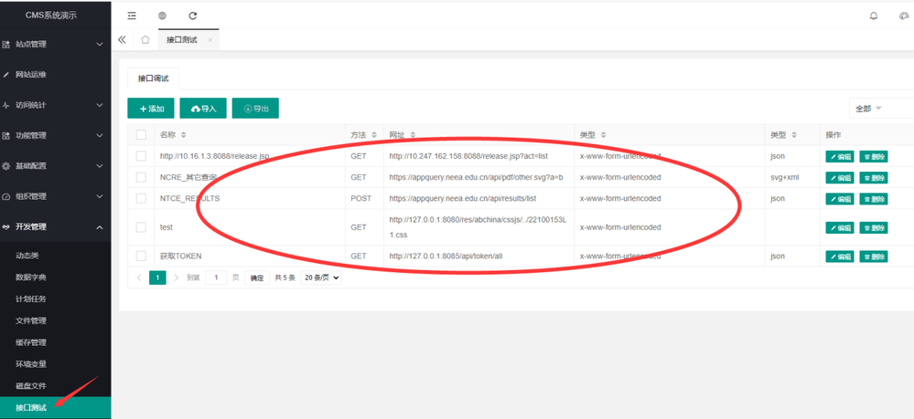Toggle the select-all checkbox in table header

click(x=141, y=135)
